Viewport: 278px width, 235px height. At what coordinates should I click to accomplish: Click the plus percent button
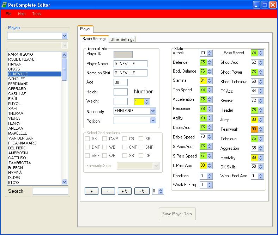(x=124, y=191)
